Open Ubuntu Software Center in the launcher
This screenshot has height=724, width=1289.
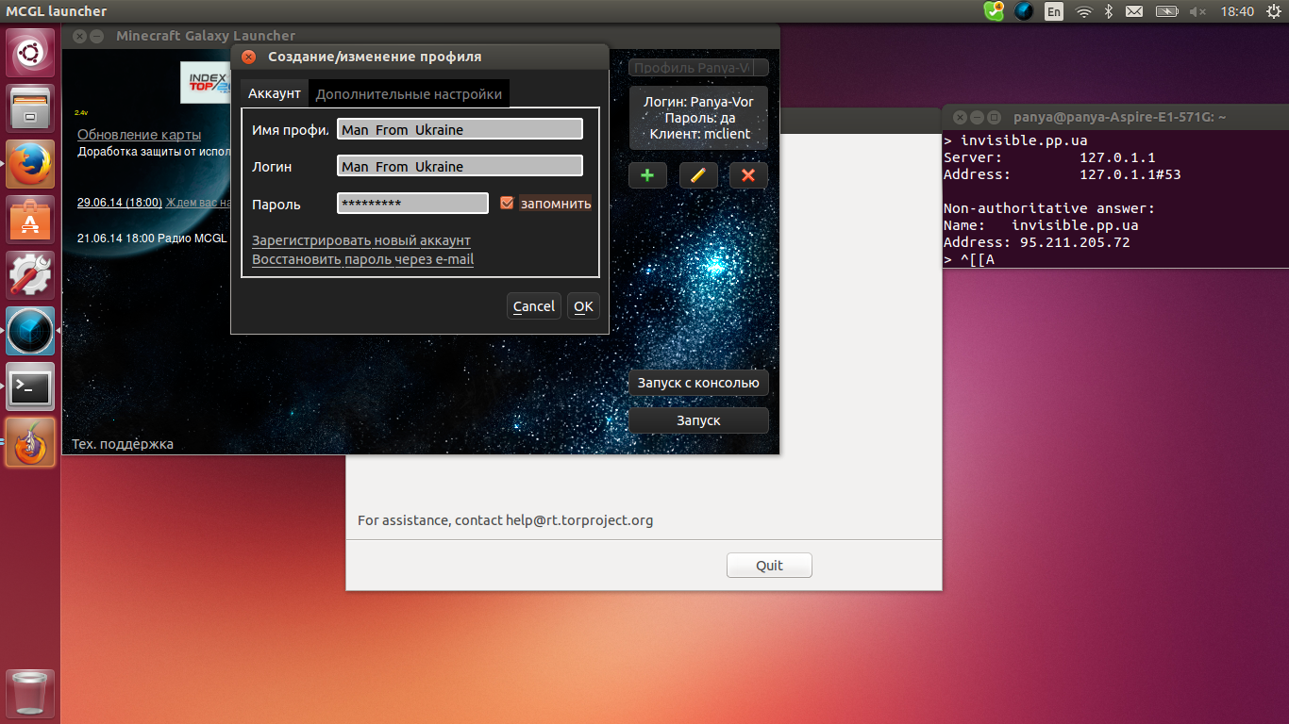point(30,220)
